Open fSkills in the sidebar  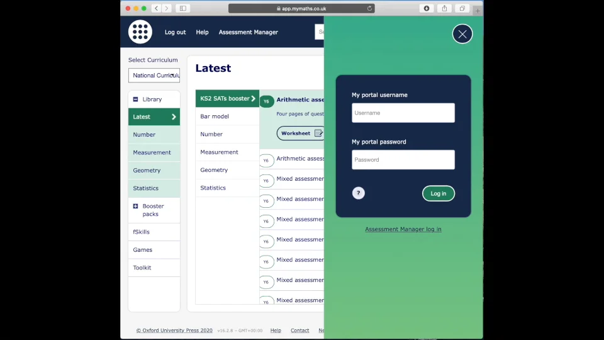pos(154,232)
